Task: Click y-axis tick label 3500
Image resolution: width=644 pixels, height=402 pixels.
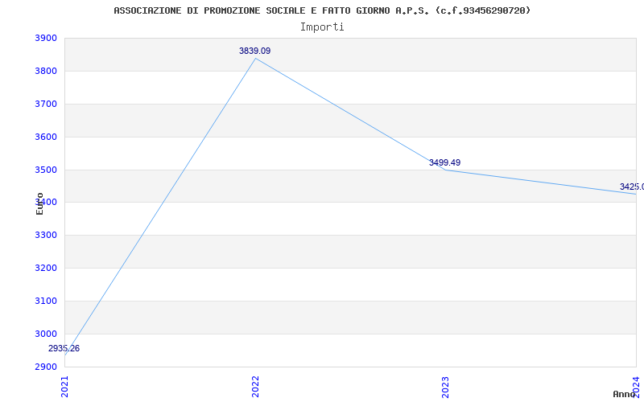Action: coord(46,170)
